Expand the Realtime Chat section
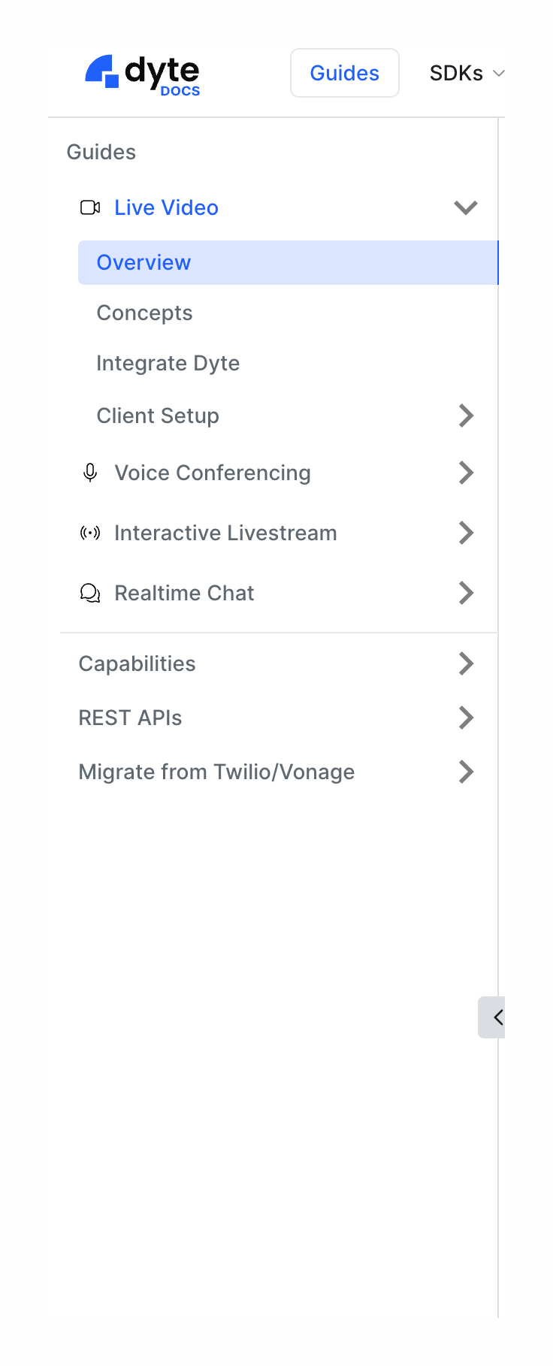 pyautogui.click(x=465, y=593)
